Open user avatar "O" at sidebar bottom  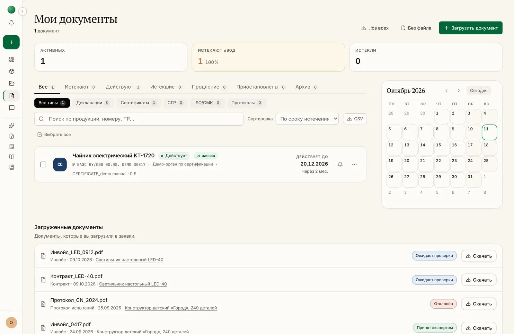click(x=11, y=322)
